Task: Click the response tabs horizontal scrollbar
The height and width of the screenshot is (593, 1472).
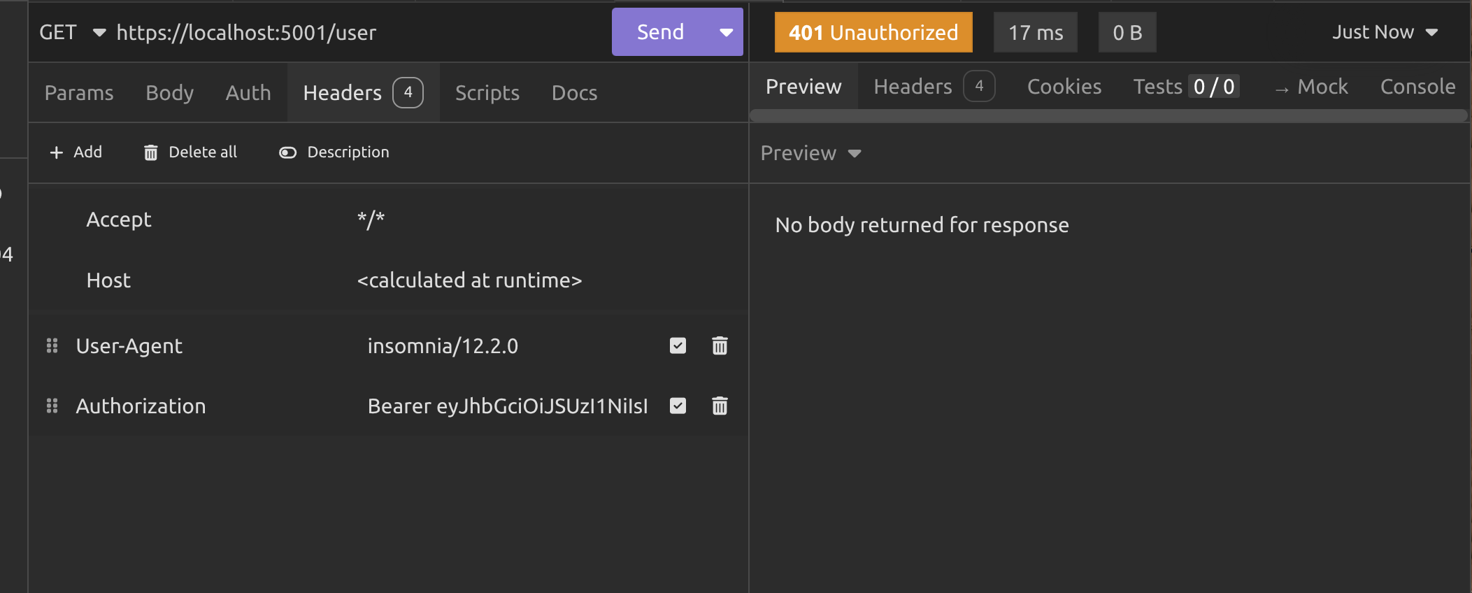Action: pos(1108,116)
